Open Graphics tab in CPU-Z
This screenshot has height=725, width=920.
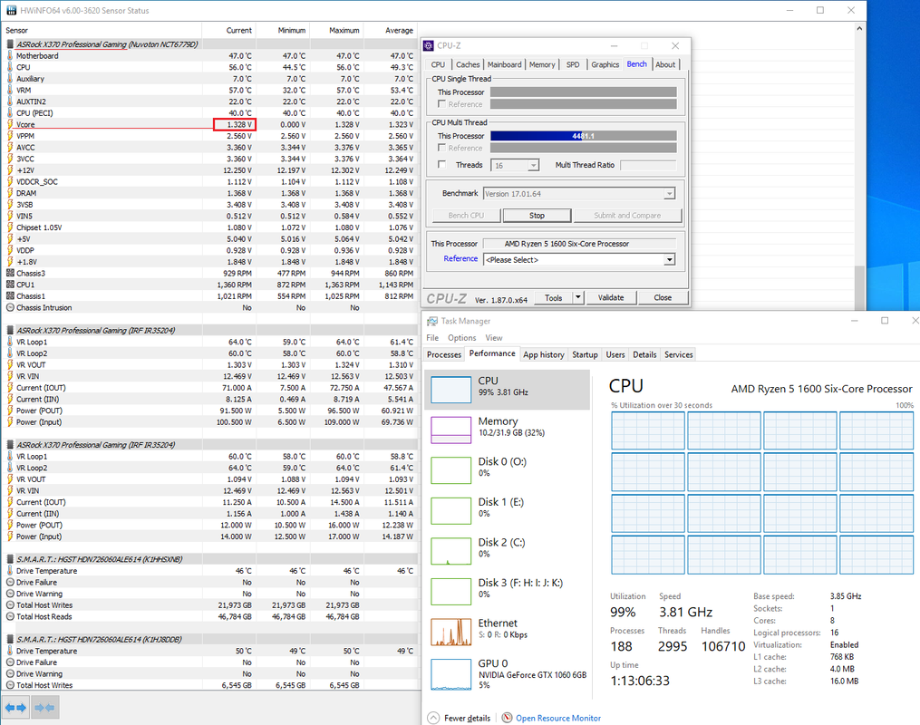[605, 64]
